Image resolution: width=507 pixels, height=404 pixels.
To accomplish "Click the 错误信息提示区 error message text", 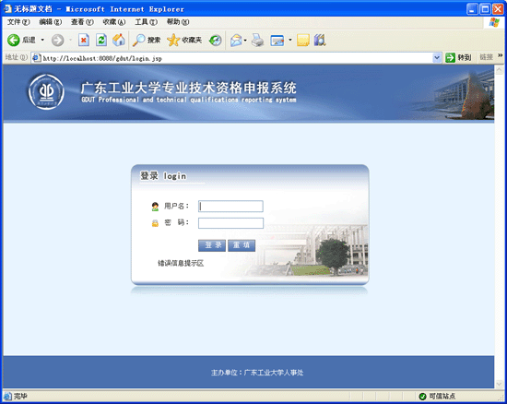I will [x=181, y=263].
